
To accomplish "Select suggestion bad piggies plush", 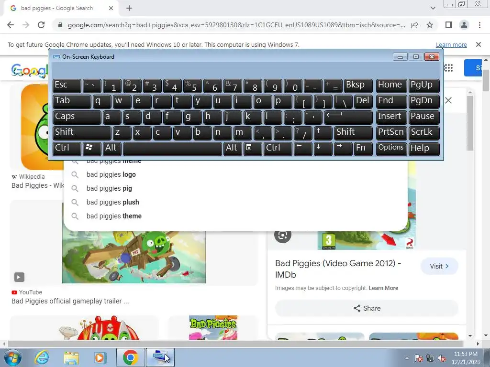I will (112, 202).
